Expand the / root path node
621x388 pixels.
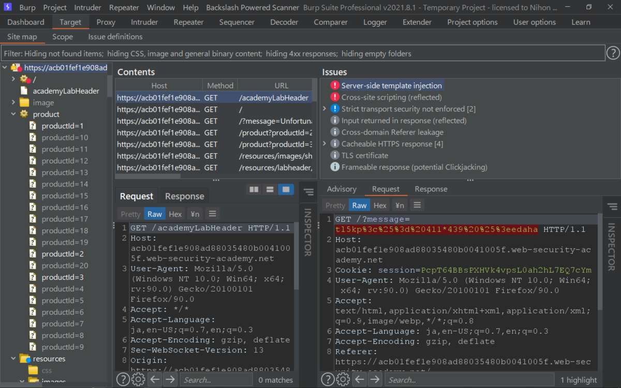click(x=13, y=79)
